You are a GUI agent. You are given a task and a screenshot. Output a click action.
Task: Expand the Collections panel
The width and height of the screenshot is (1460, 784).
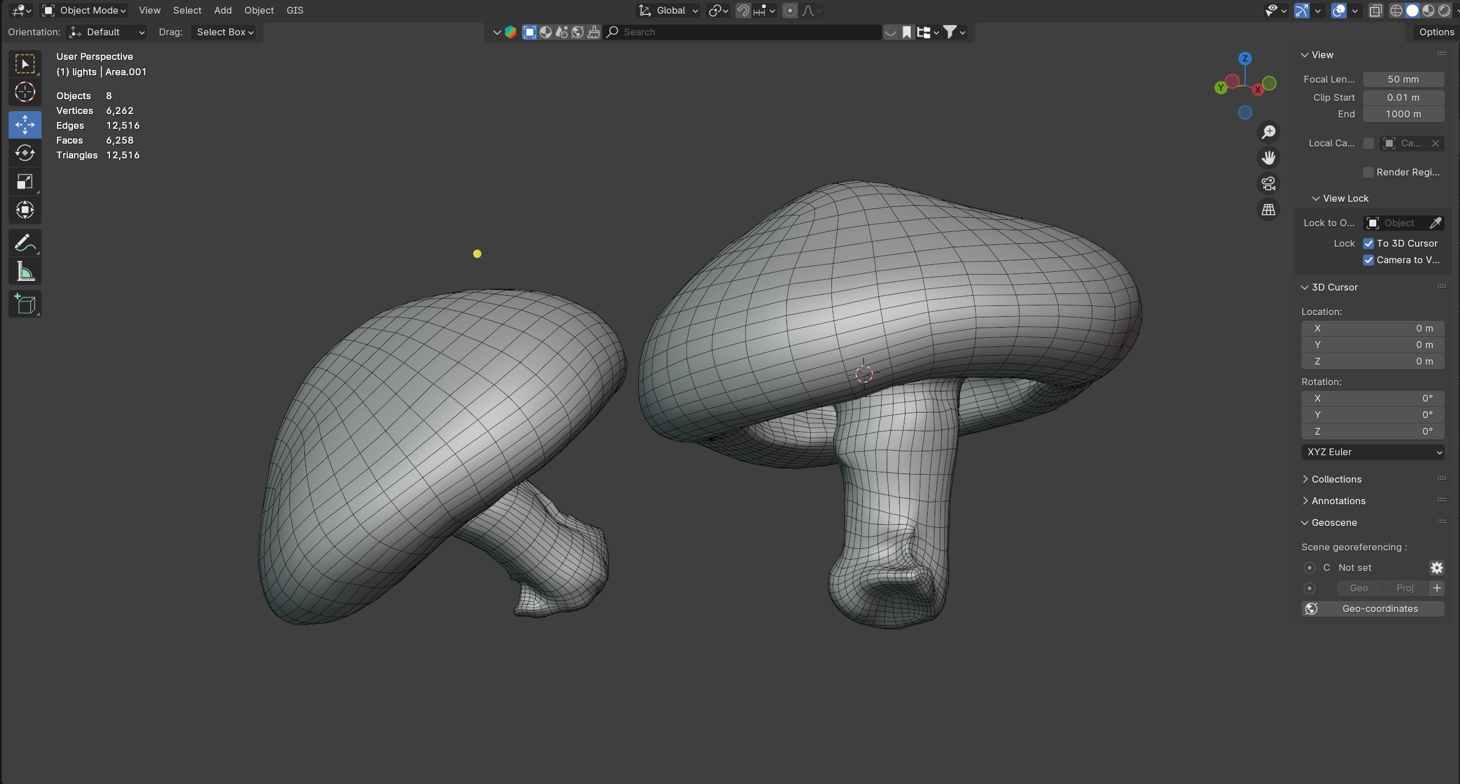tap(1336, 479)
